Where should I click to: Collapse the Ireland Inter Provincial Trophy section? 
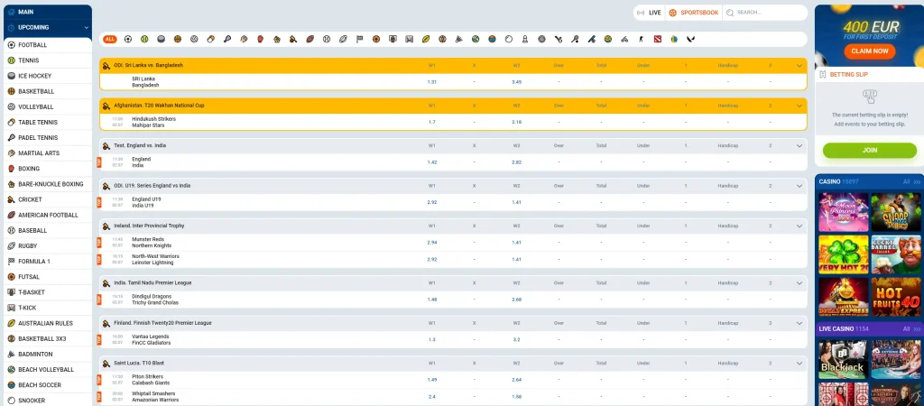(799, 226)
